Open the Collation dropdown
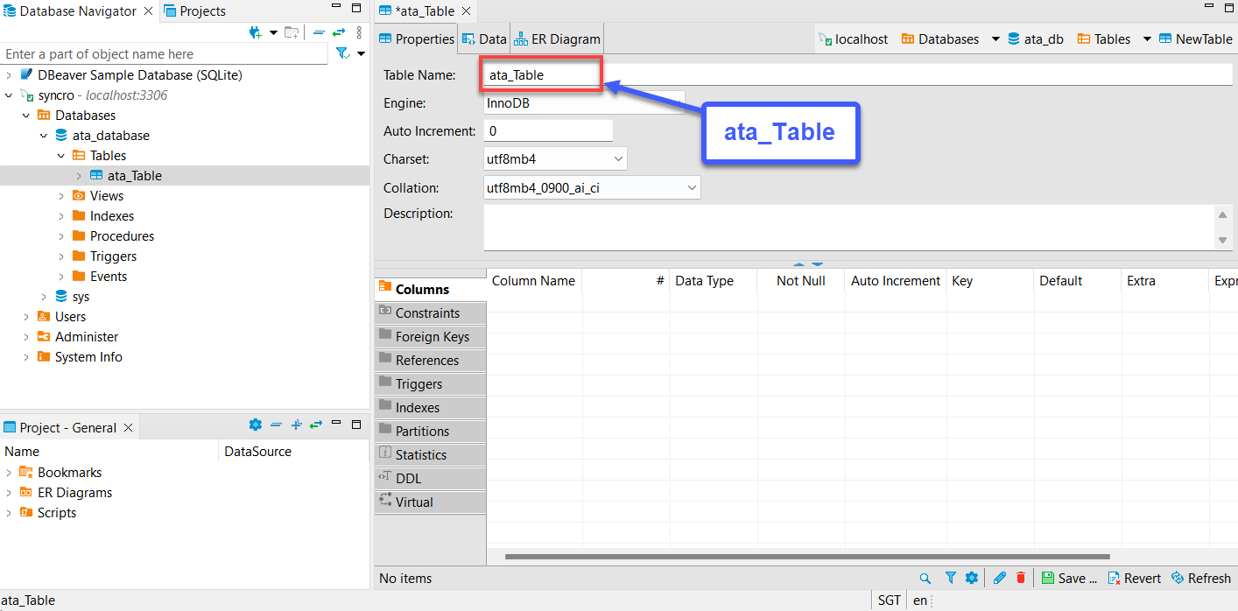The image size is (1238, 611). [x=592, y=187]
